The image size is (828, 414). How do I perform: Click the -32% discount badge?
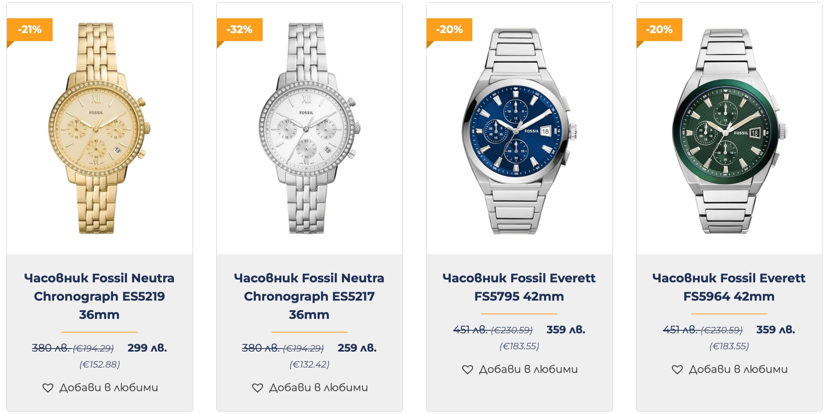[239, 30]
